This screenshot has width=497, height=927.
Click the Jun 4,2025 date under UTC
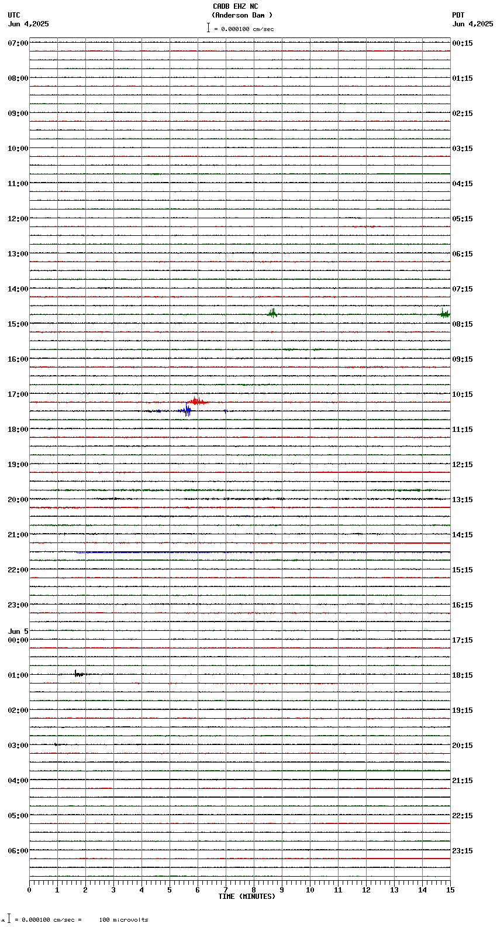[x=29, y=24]
